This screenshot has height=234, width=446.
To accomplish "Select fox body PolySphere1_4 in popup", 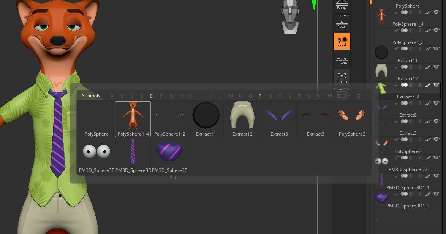I will (x=133, y=119).
